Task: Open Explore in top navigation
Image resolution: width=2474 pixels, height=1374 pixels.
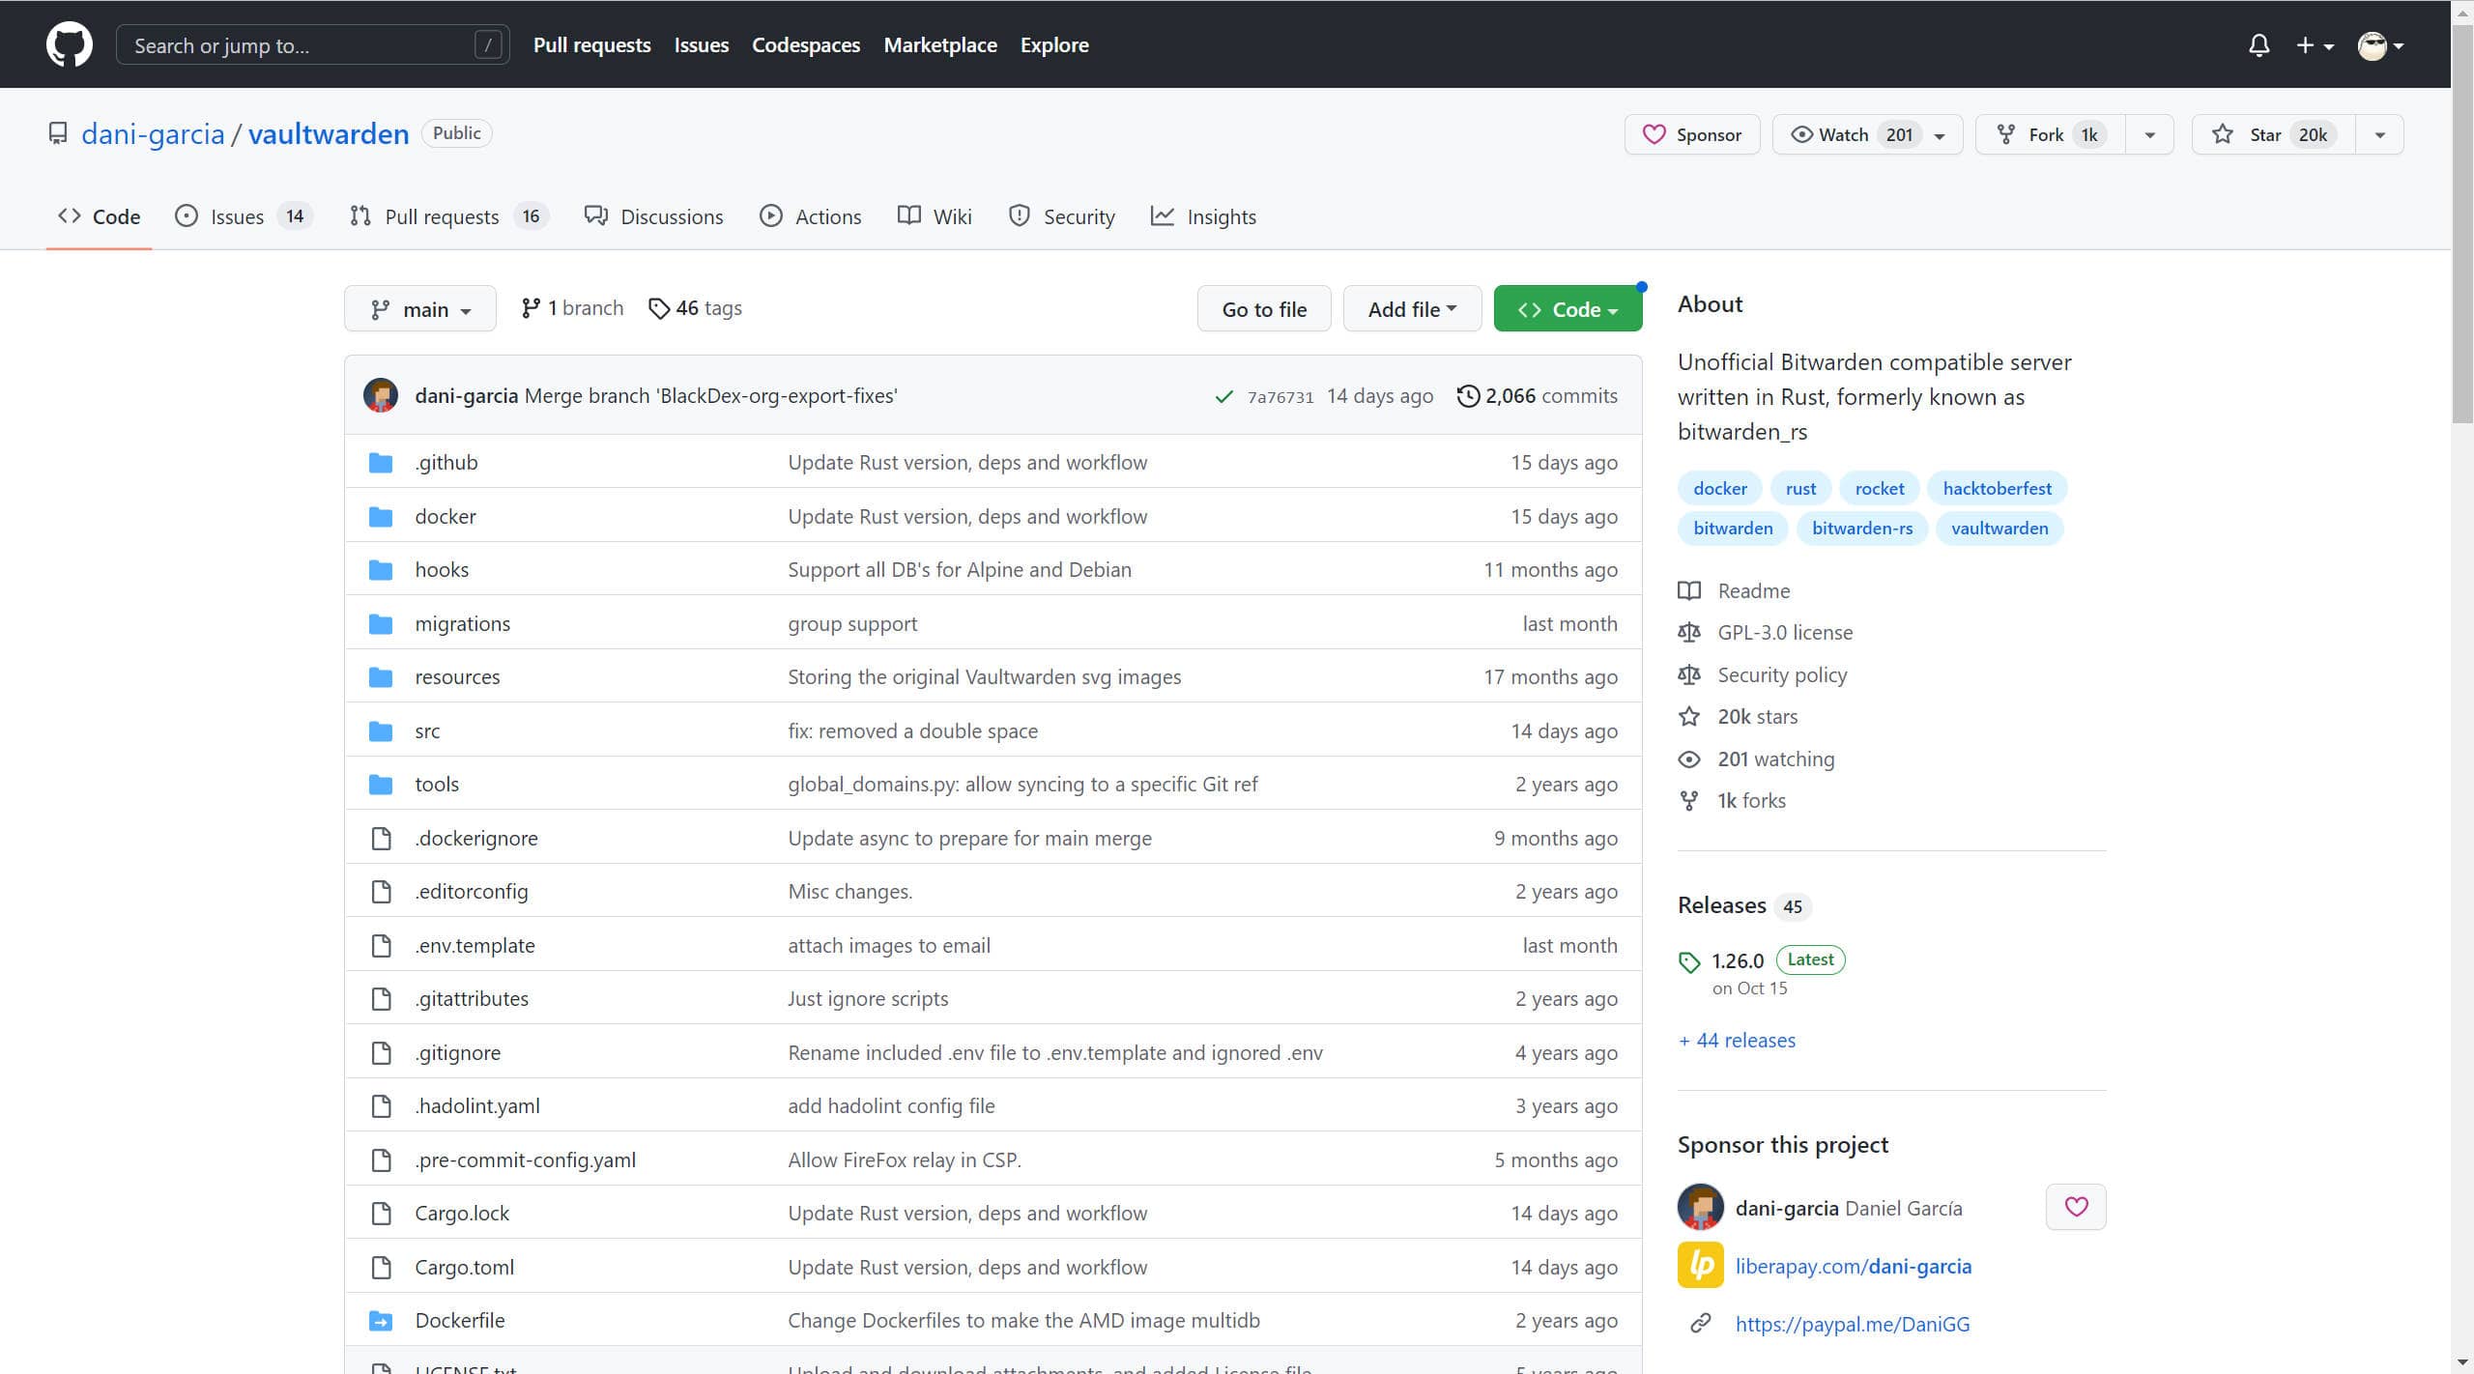Action: pos(1053,44)
